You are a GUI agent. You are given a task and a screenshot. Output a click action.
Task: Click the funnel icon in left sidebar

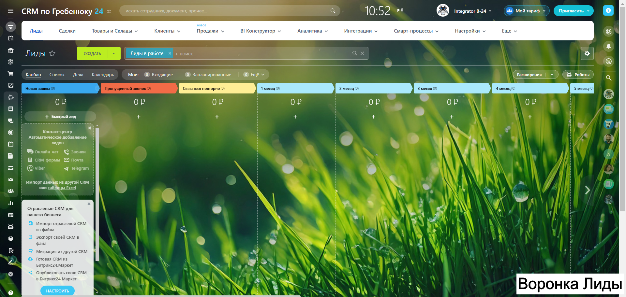coord(11,27)
